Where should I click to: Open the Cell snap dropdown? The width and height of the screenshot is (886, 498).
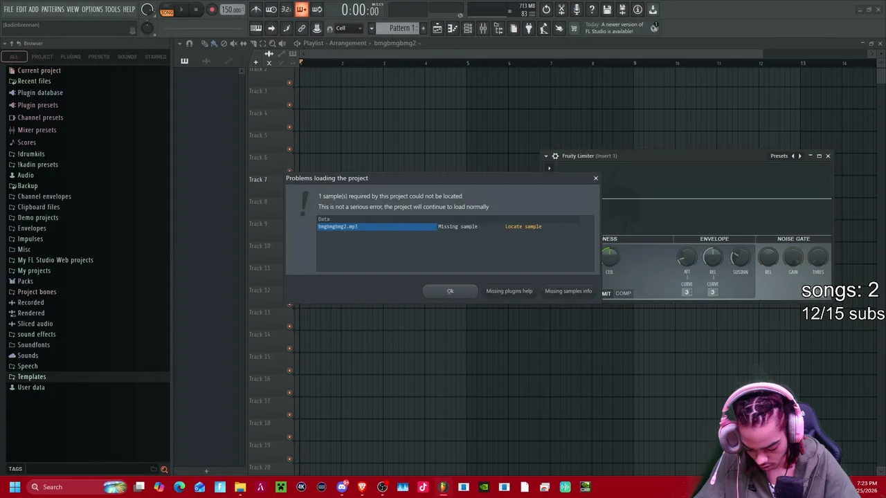[350, 28]
